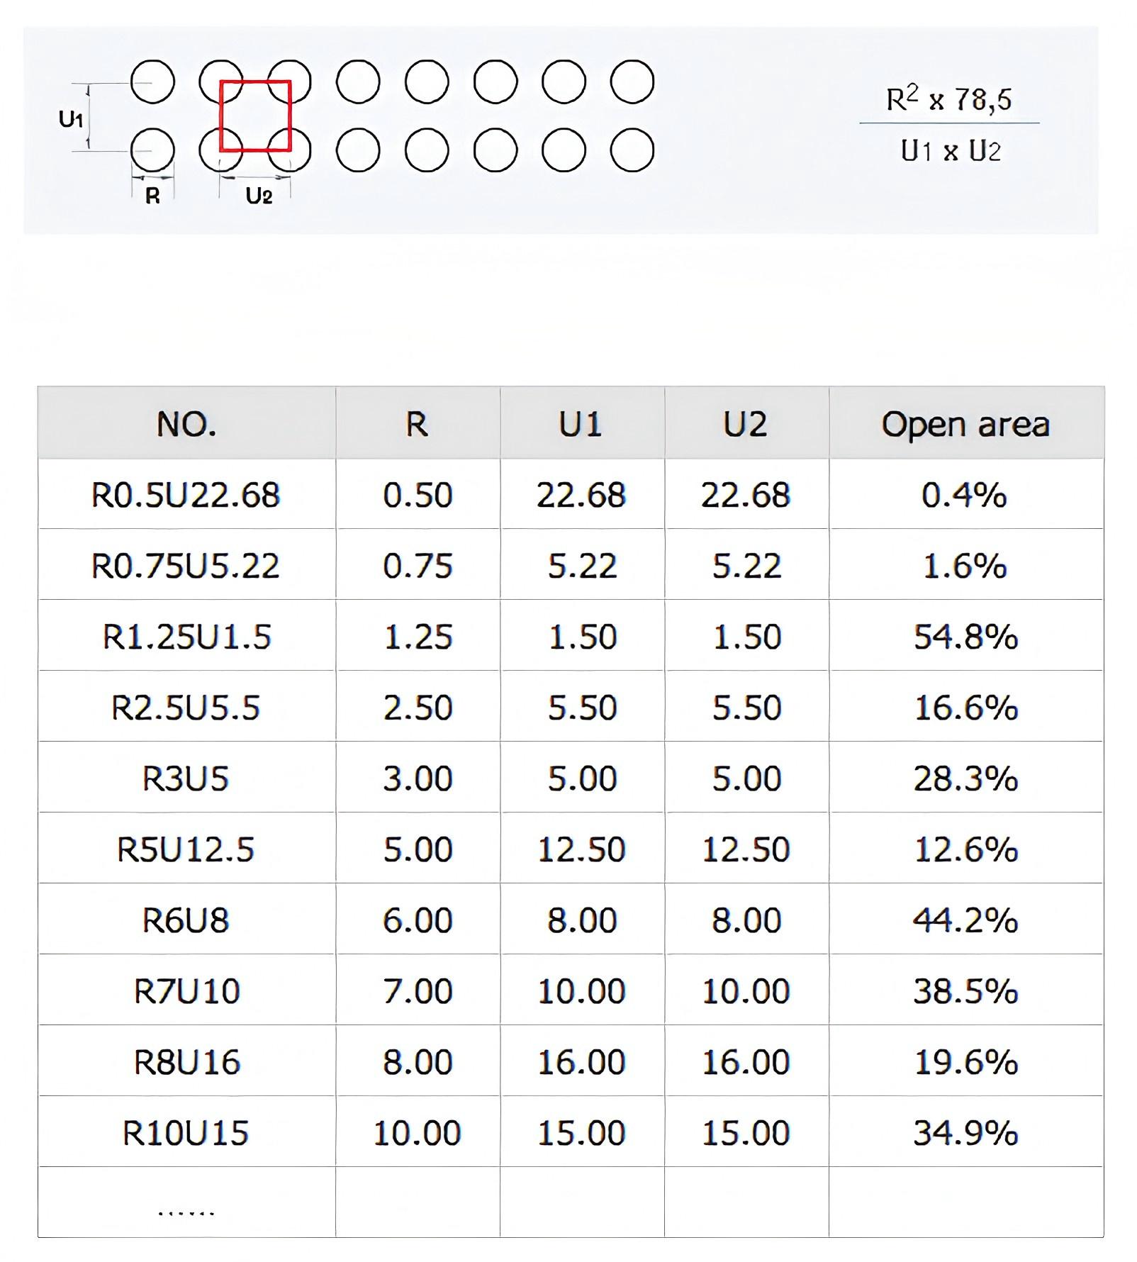Click the NO. column header

pos(186,424)
